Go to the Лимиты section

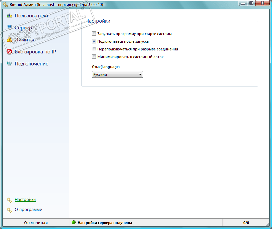click(24, 40)
